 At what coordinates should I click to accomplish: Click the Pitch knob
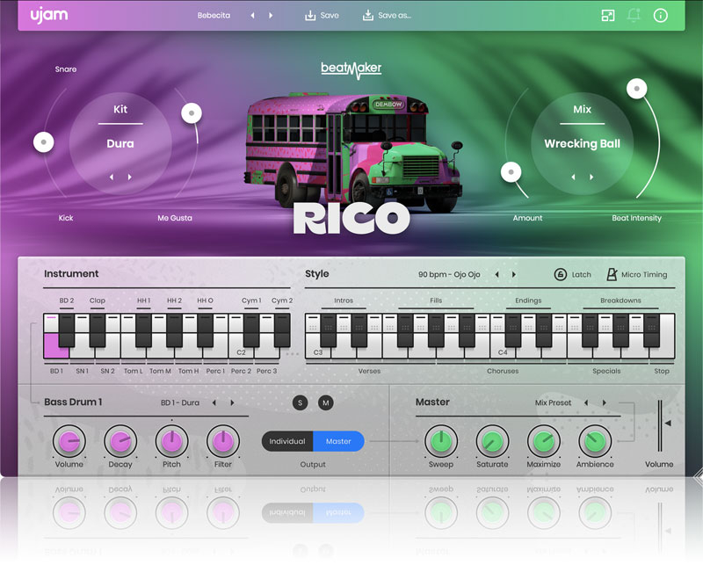pos(171,441)
